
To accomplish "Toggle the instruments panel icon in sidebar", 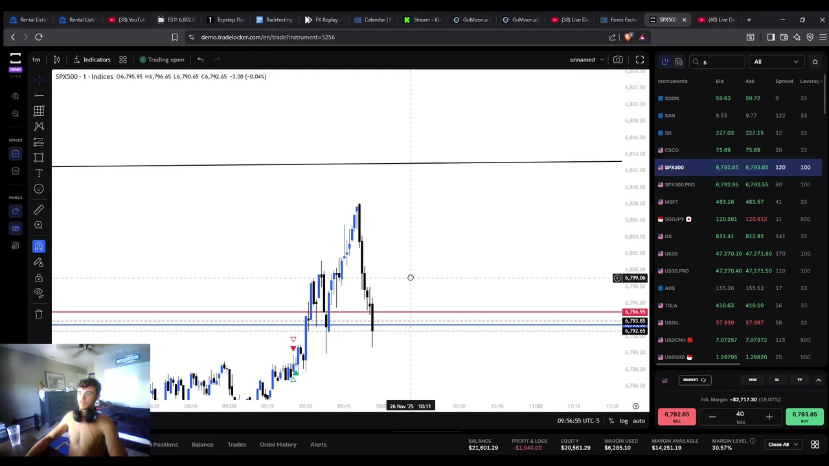I will pyautogui.click(x=16, y=211).
